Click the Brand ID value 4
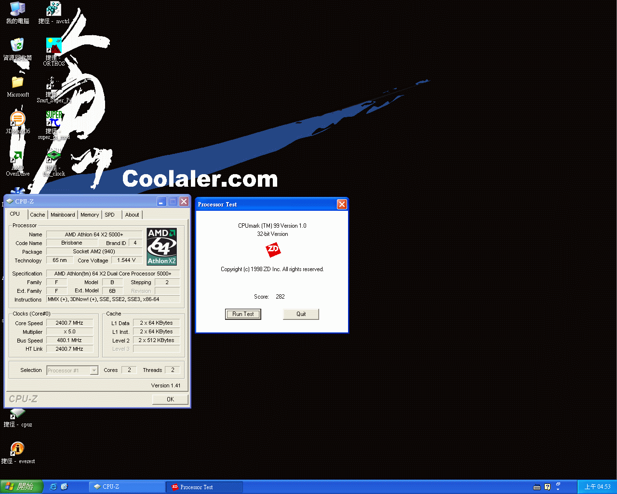This screenshot has height=494, width=617. pos(135,243)
